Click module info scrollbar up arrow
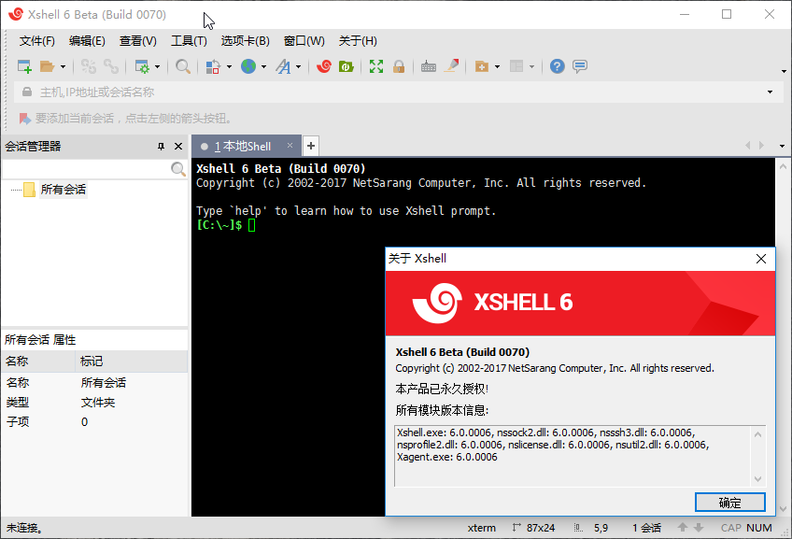Image resolution: width=792 pixels, height=539 pixels. (757, 434)
